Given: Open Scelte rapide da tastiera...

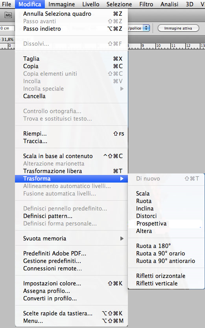Looking at the screenshot, I should 71,313.
